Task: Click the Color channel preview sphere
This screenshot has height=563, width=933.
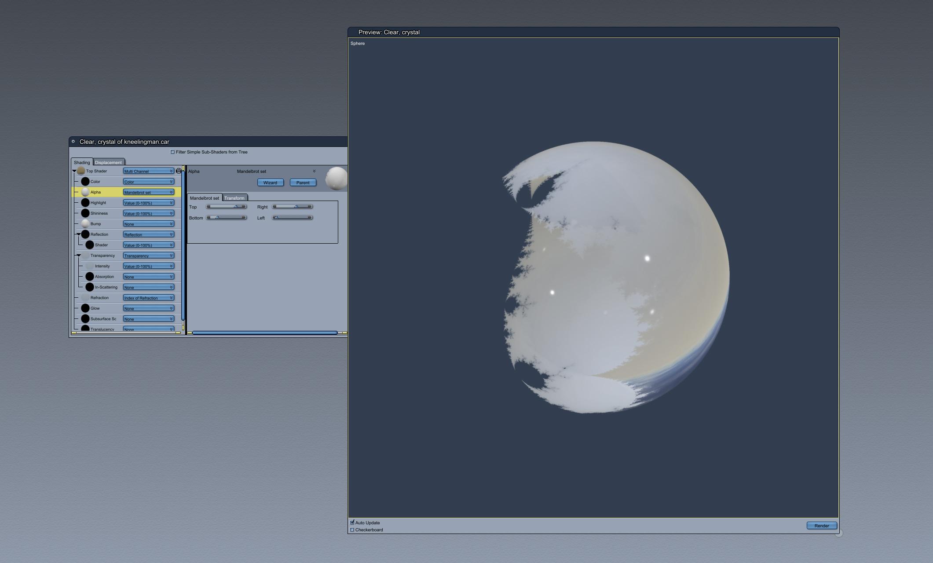Action: 85,182
